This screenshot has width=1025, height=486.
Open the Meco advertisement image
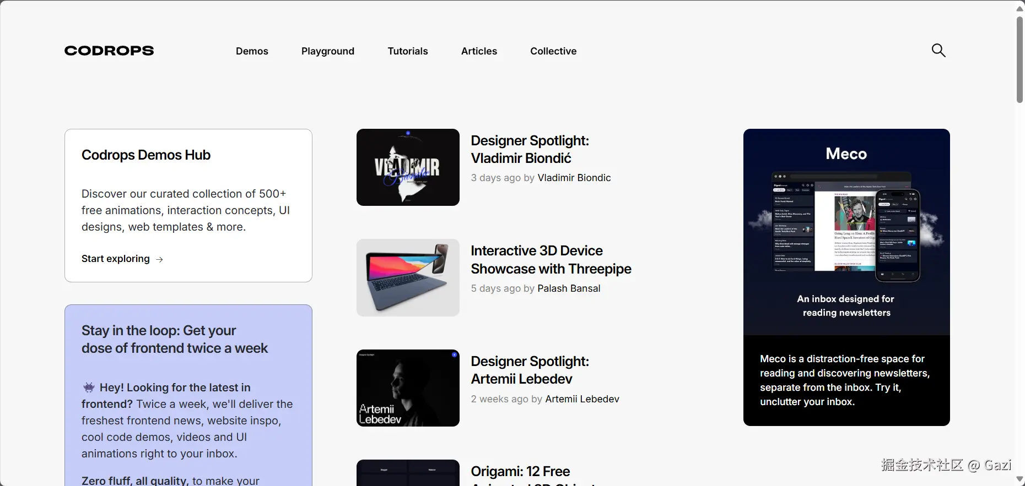coord(846,232)
